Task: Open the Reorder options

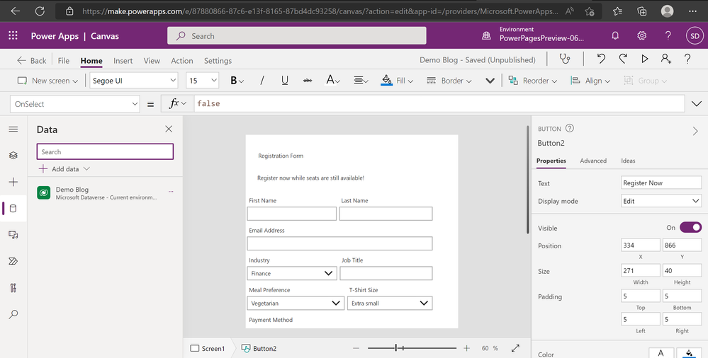Action: pyautogui.click(x=533, y=81)
